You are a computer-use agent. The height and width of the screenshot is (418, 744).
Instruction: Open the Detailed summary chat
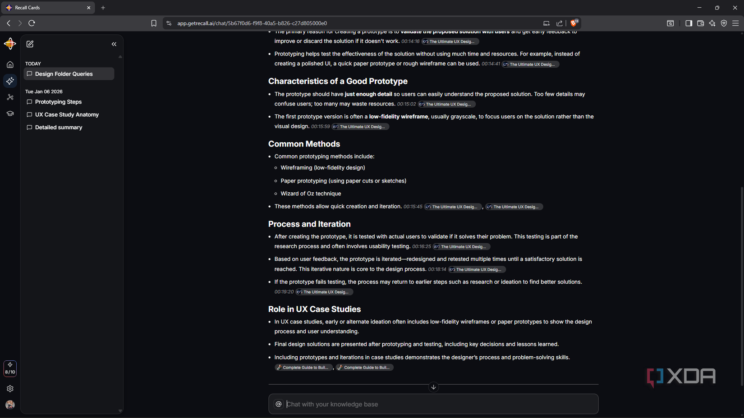click(x=59, y=127)
